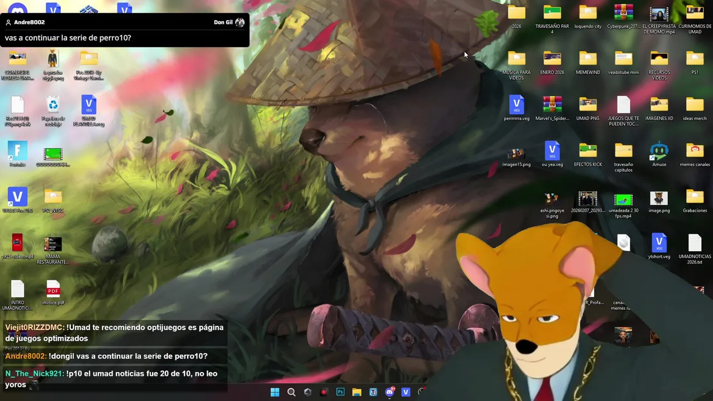Launch the Fortnite shortcut
The height and width of the screenshot is (401, 713).
coord(17,154)
